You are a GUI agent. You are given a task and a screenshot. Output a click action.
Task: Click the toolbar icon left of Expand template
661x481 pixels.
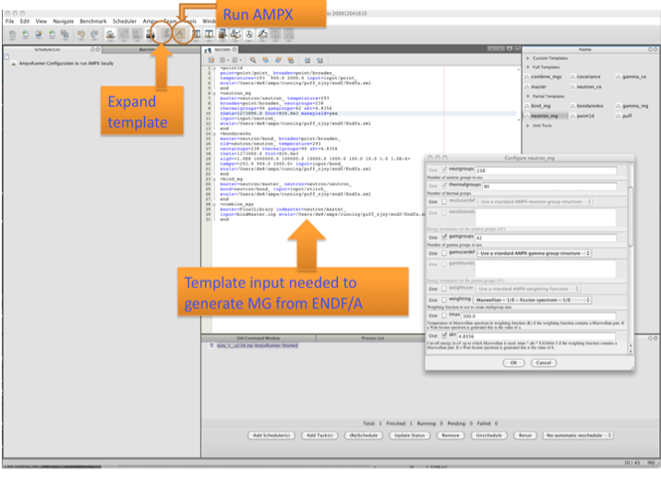(150, 34)
